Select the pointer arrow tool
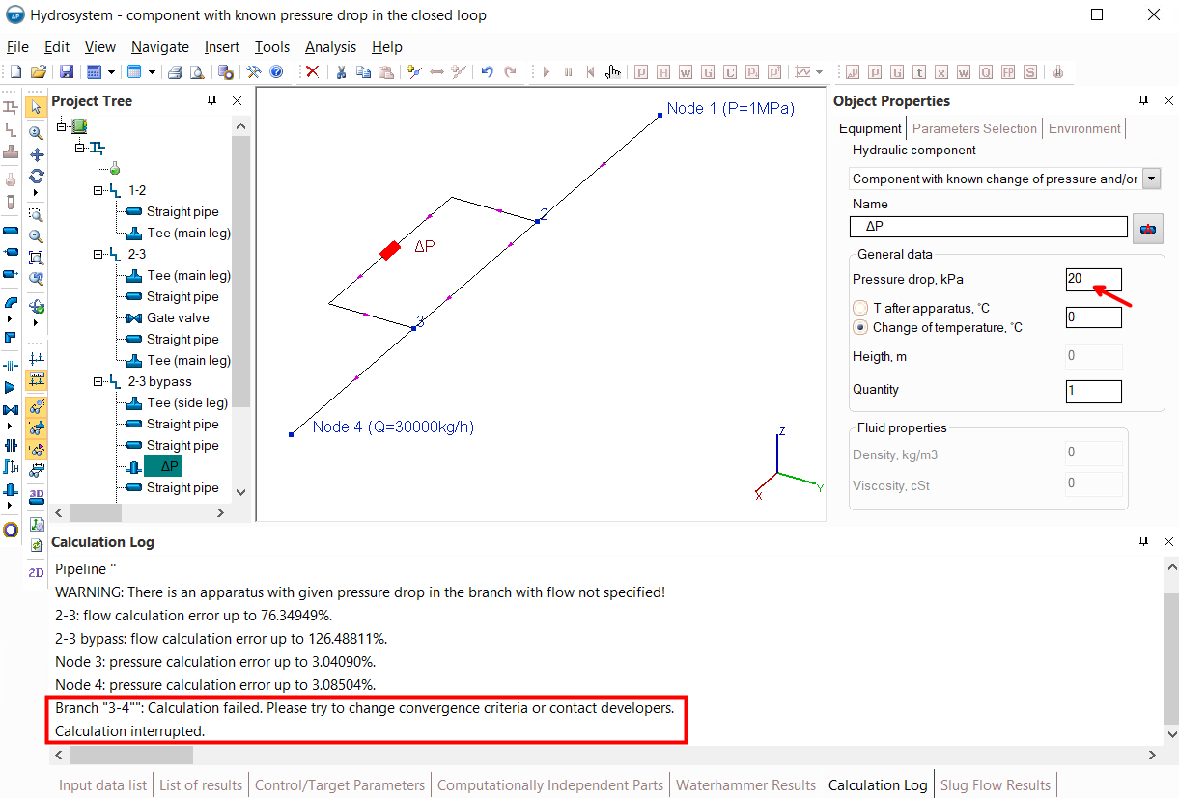This screenshot has height=798, width=1179. (36, 107)
